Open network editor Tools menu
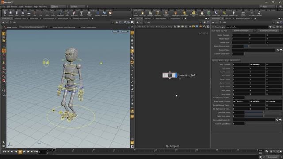The width and height of the screenshot is (283, 159). [x=158, y=26]
